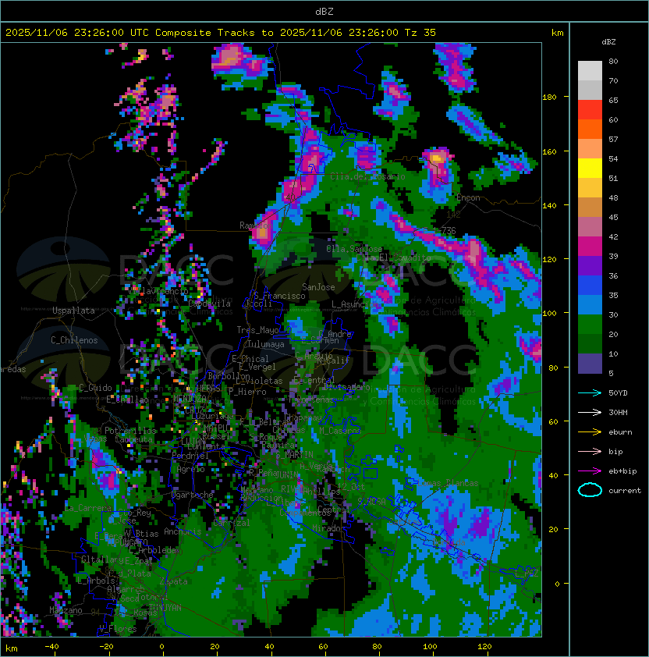The width and height of the screenshot is (649, 657).
Task: Select the red 65 dBZ legend swatch
Action: [x=590, y=110]
